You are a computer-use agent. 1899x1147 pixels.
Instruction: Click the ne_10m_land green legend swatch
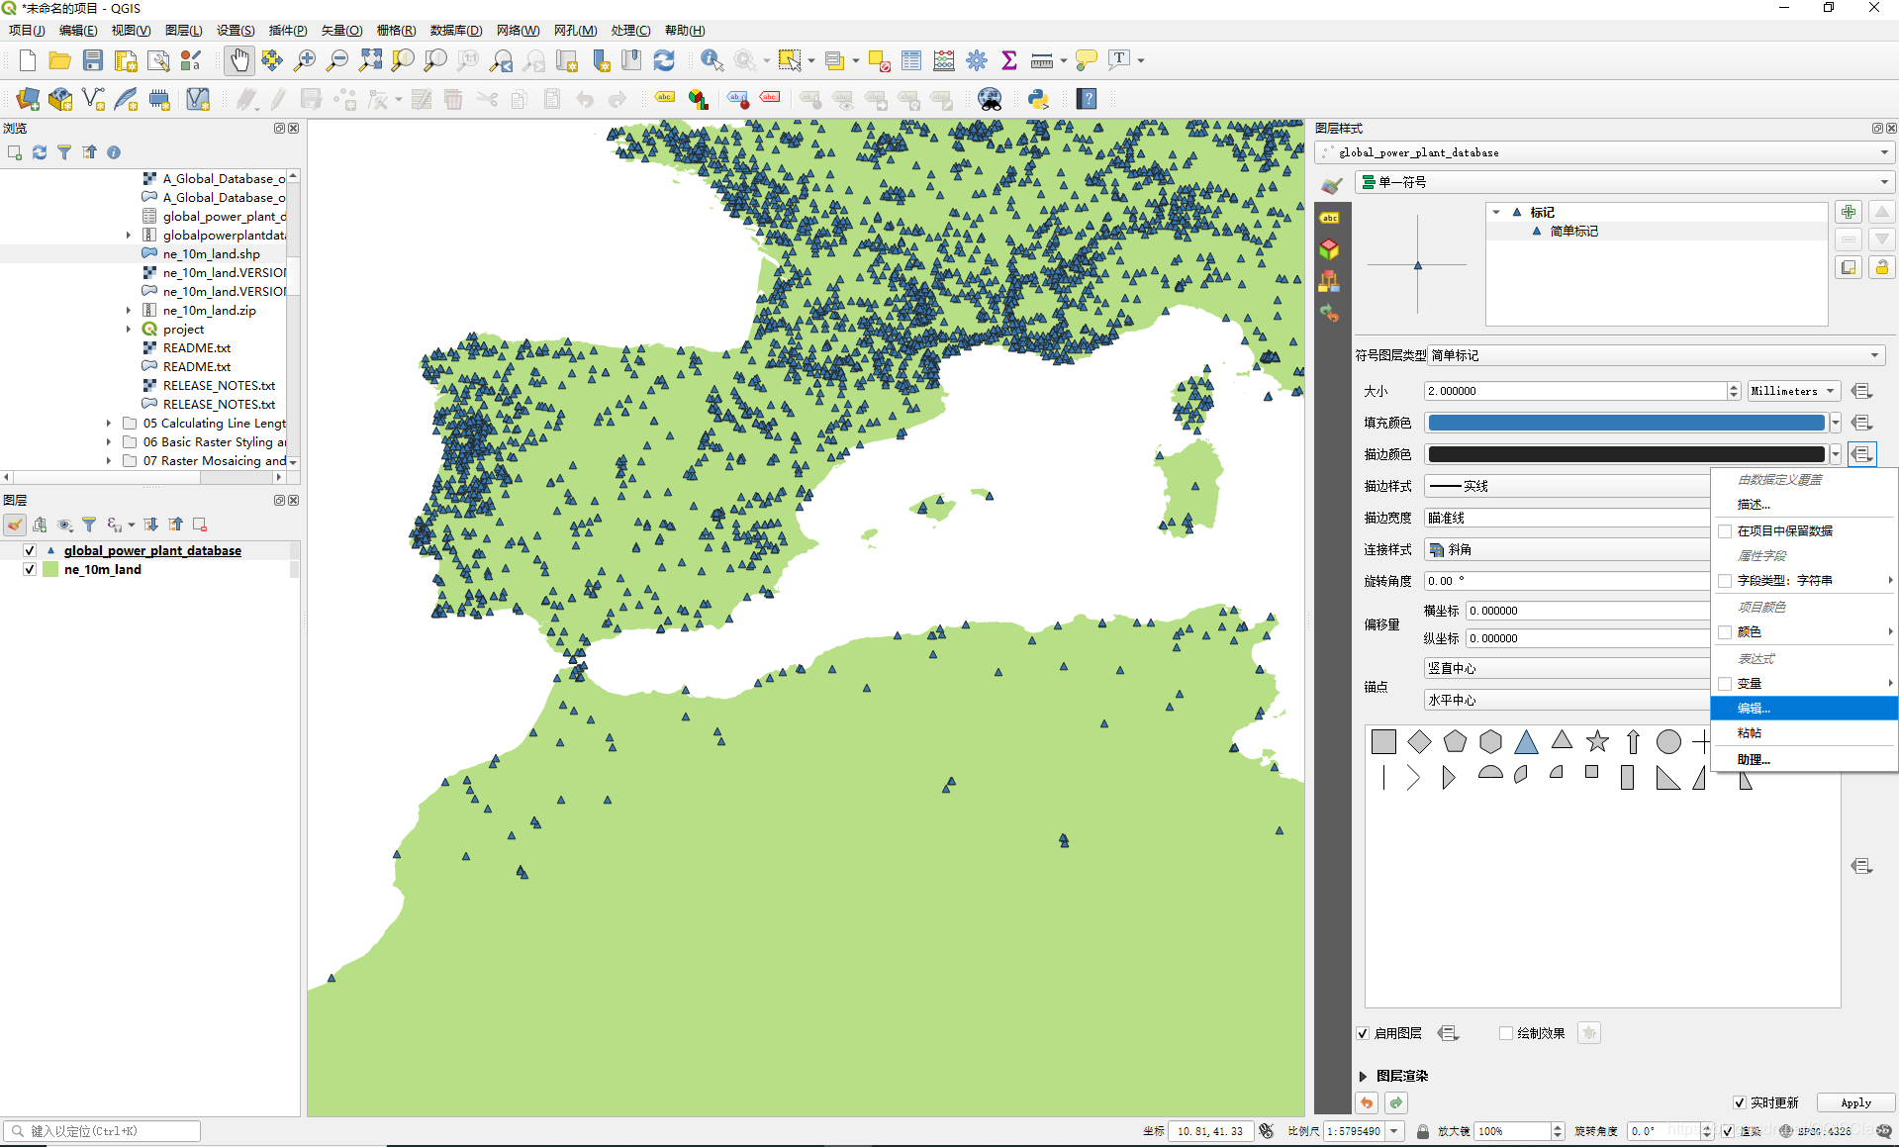pyautogui.click(x=51, y=569)
